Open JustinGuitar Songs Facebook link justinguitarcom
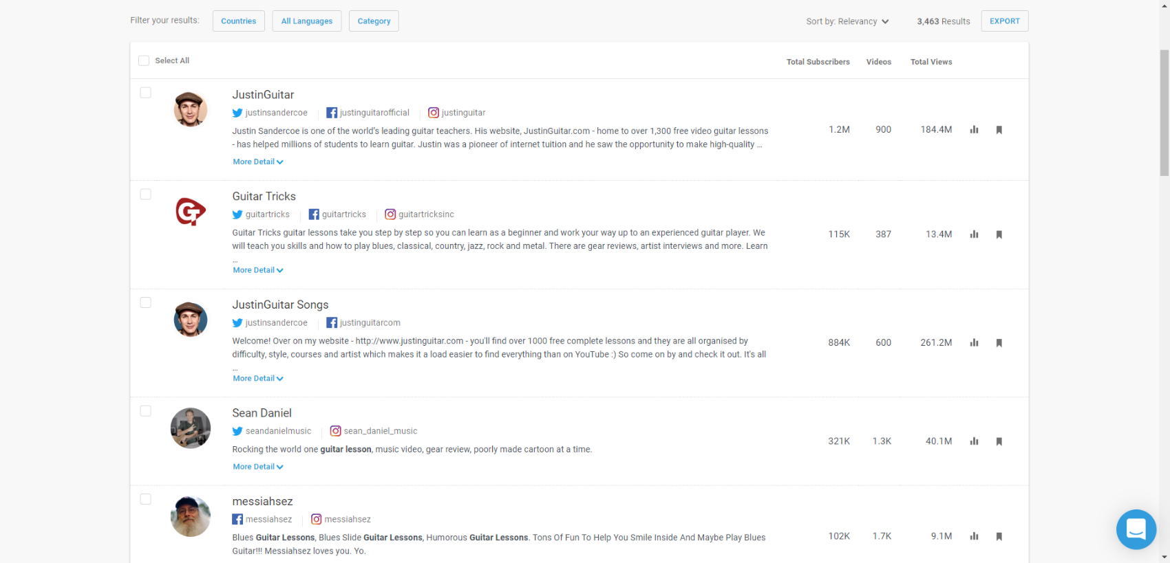 (x=363, y=322)
